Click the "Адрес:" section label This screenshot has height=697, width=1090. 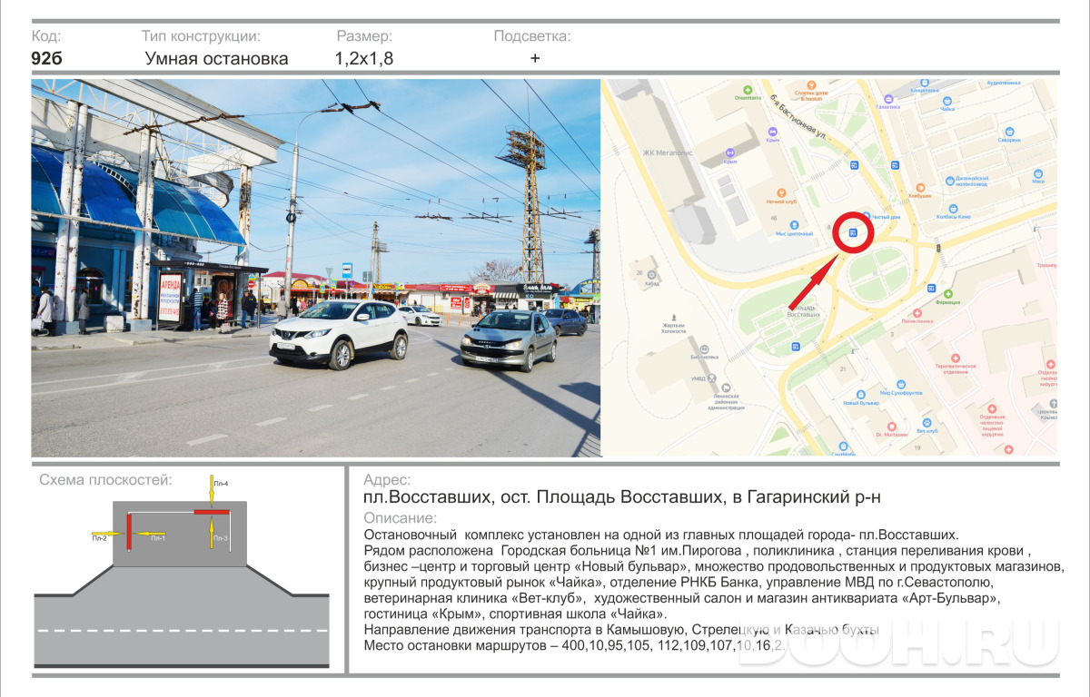pos(387,480)
